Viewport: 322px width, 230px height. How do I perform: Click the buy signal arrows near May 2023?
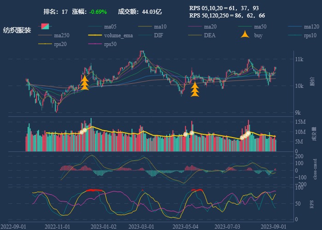coord(195,89)
